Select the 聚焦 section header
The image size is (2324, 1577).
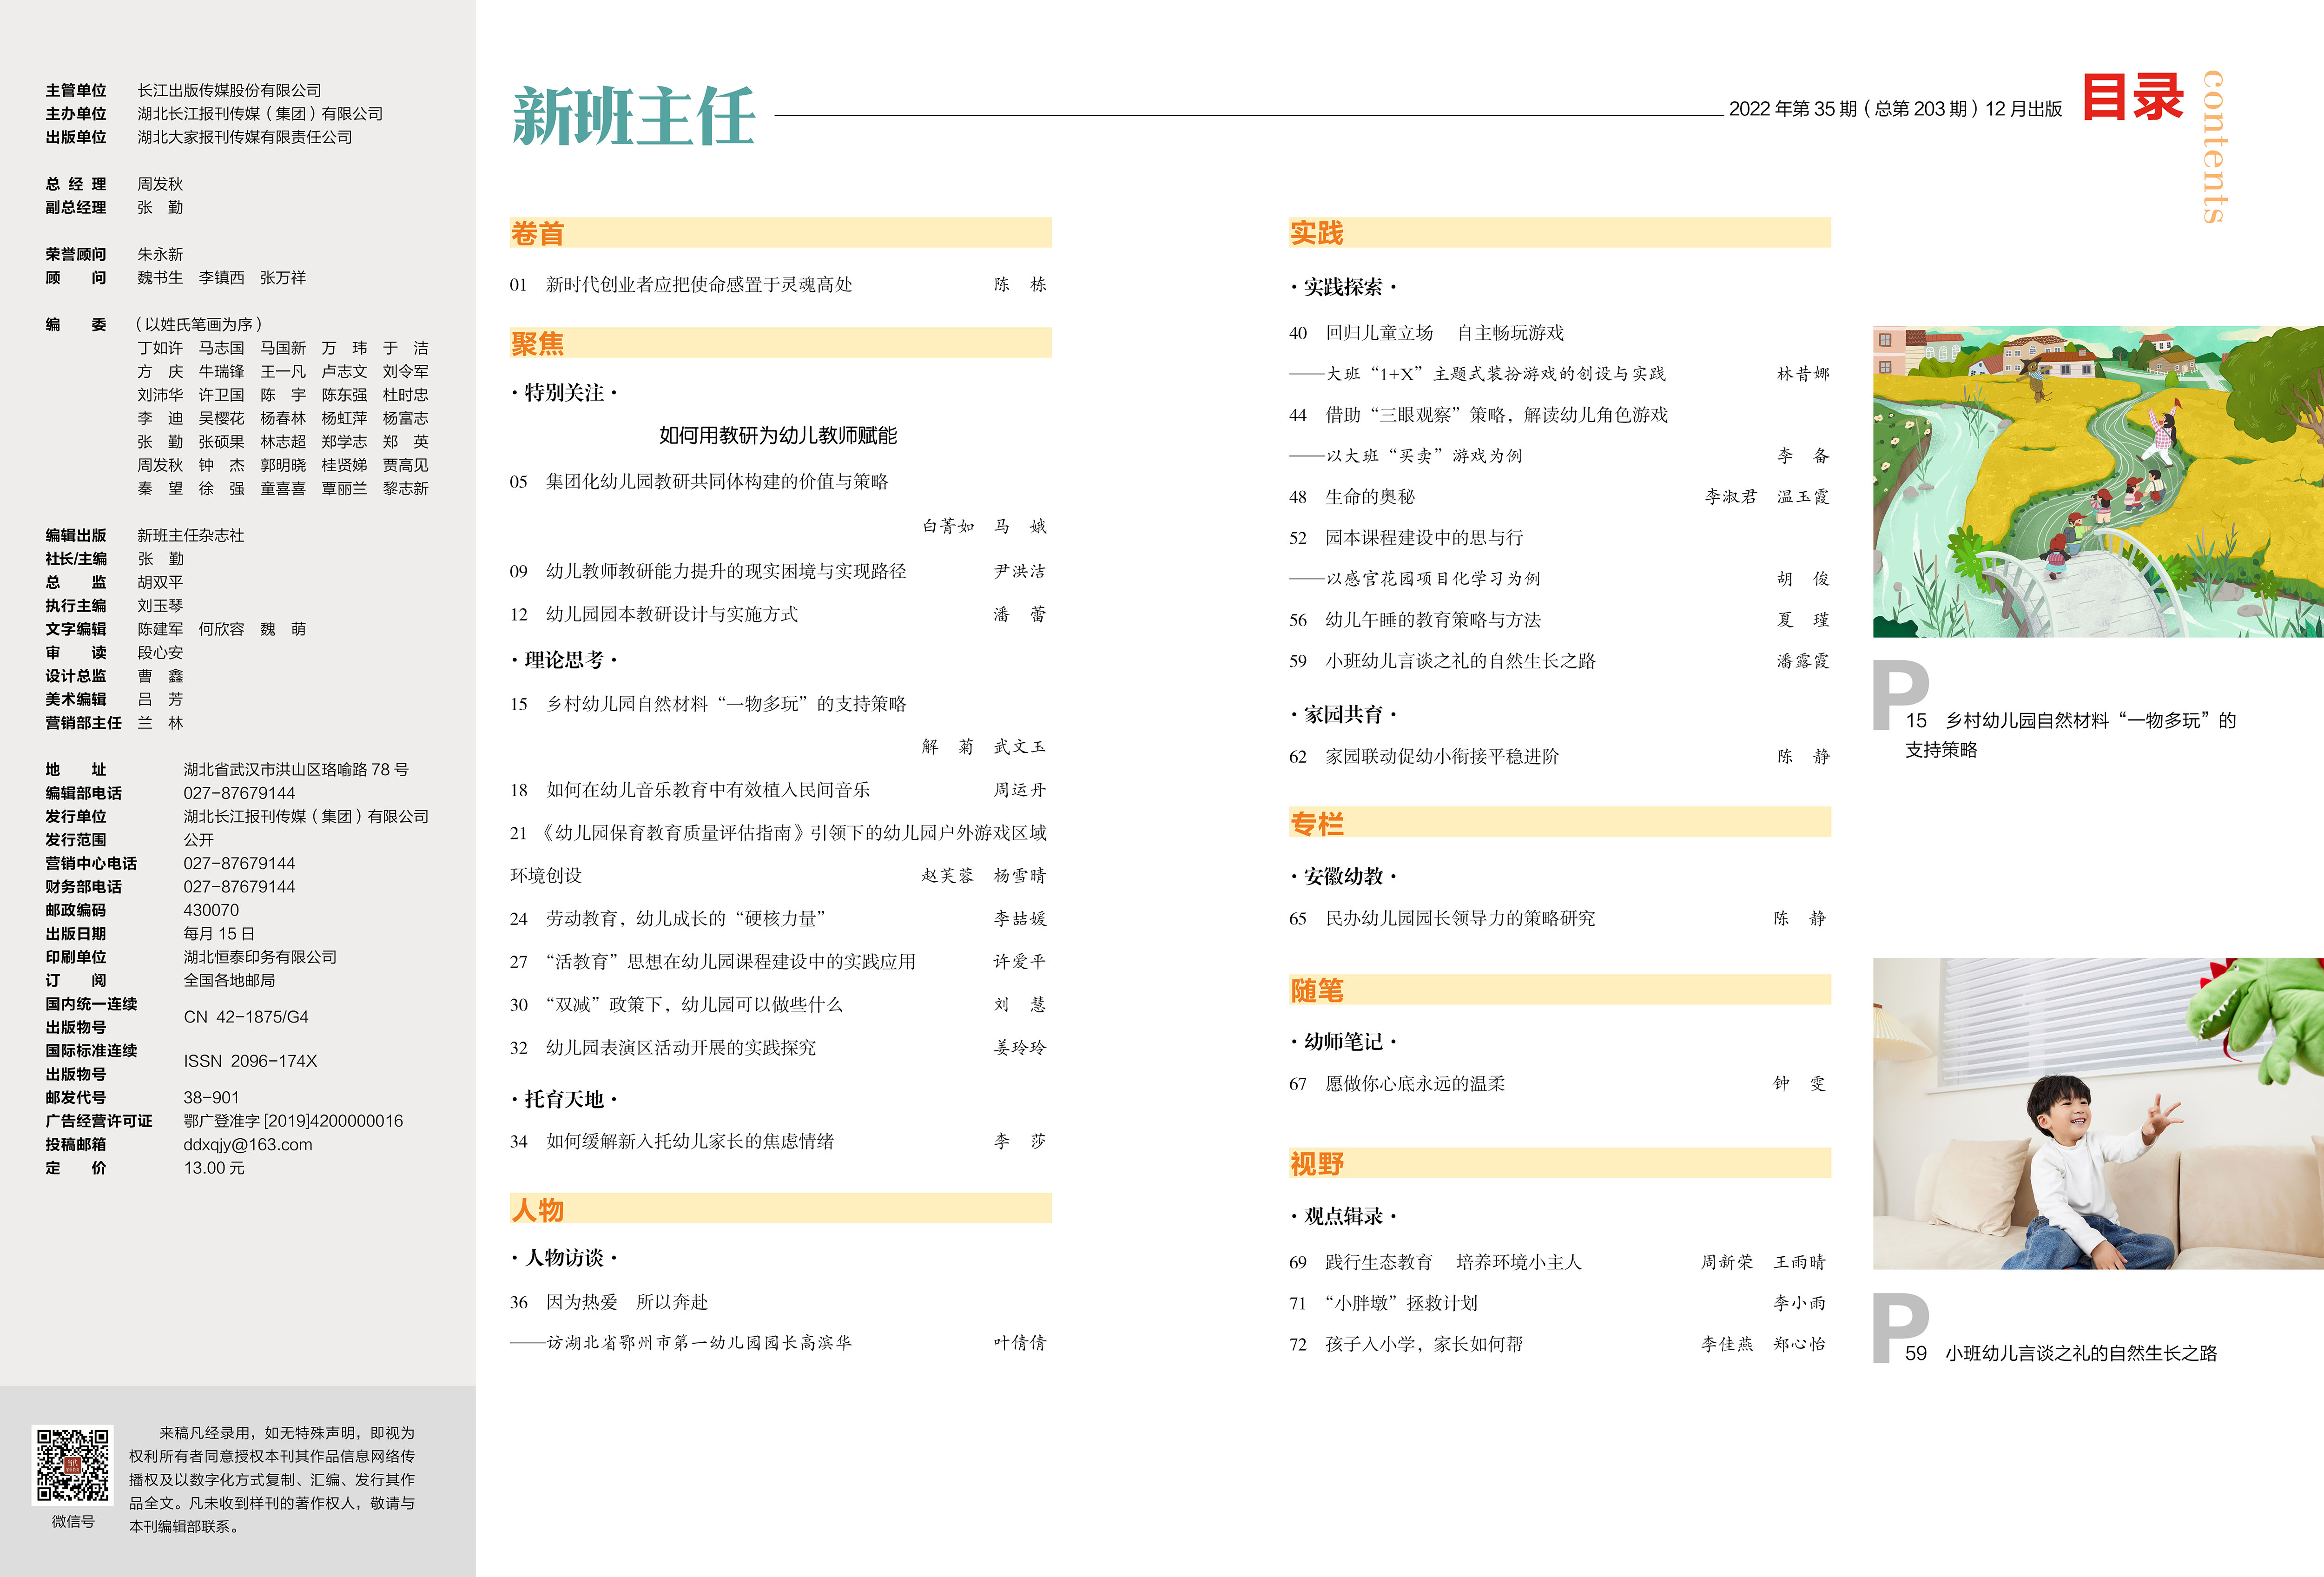pos(538,343)
